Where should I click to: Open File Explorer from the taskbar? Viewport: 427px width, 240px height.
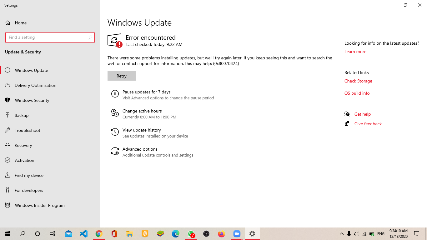pyautogui.click(x=130, y=234)
